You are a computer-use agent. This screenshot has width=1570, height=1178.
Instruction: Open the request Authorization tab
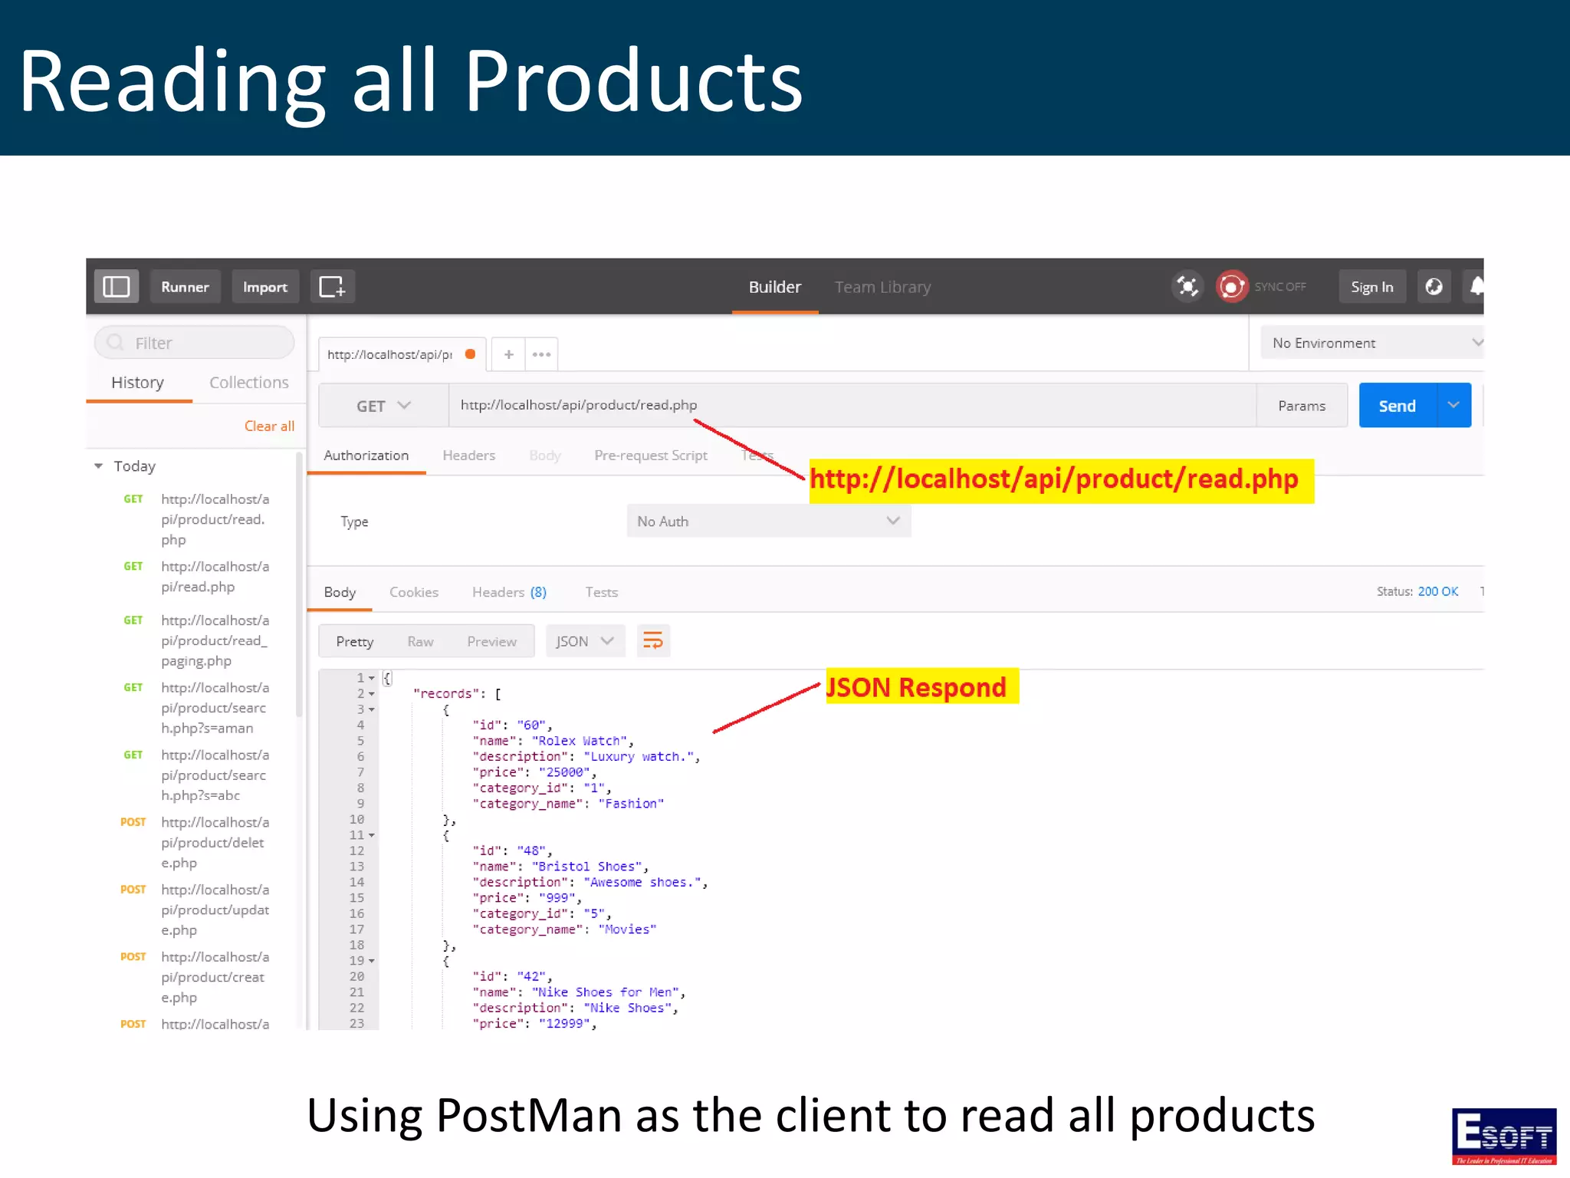366,455
